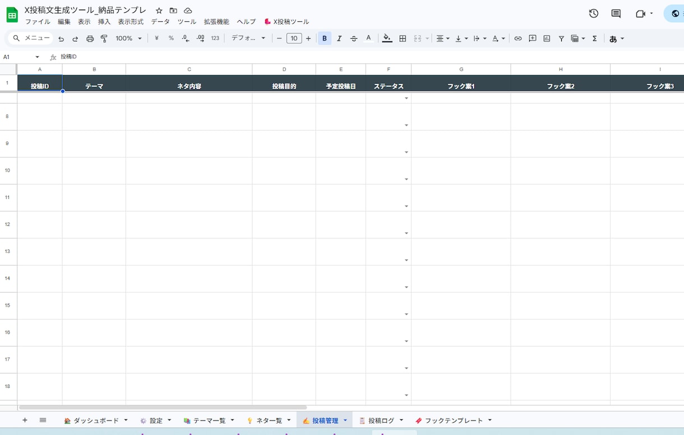Viewport: 684px width, 435px height.
Task: Add a new sheet with plus button
Action: (x=25, y=420)
